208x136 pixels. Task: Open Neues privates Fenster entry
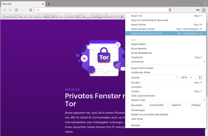(x=166, y=29)
